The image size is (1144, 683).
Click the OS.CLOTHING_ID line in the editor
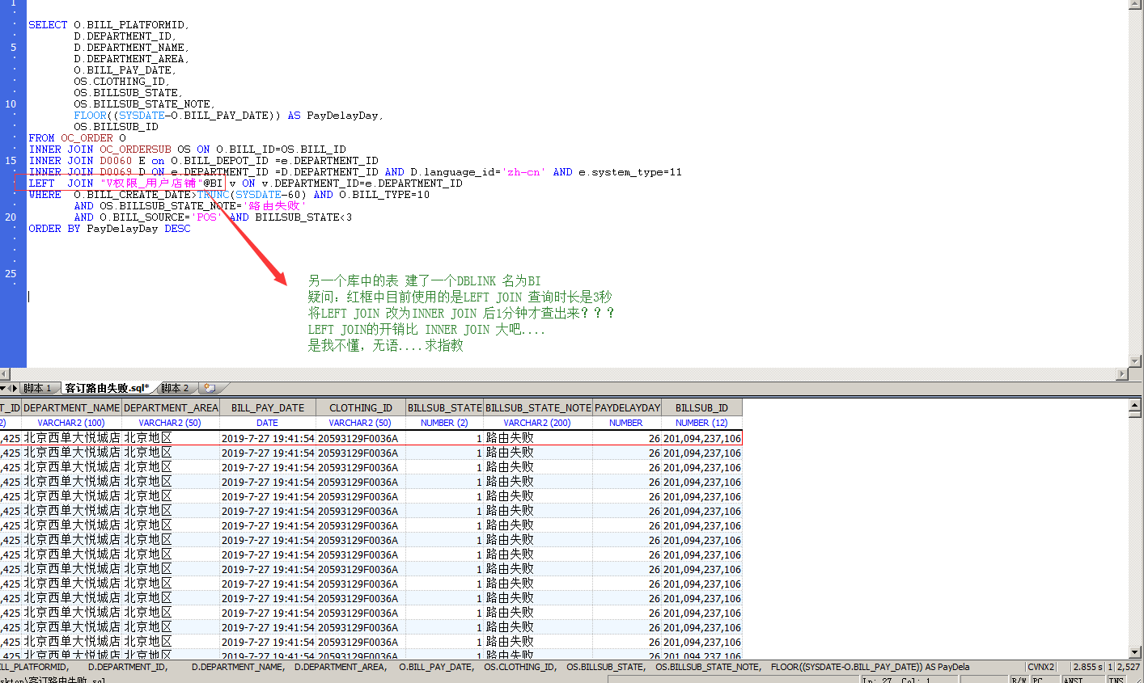[122, 82]
